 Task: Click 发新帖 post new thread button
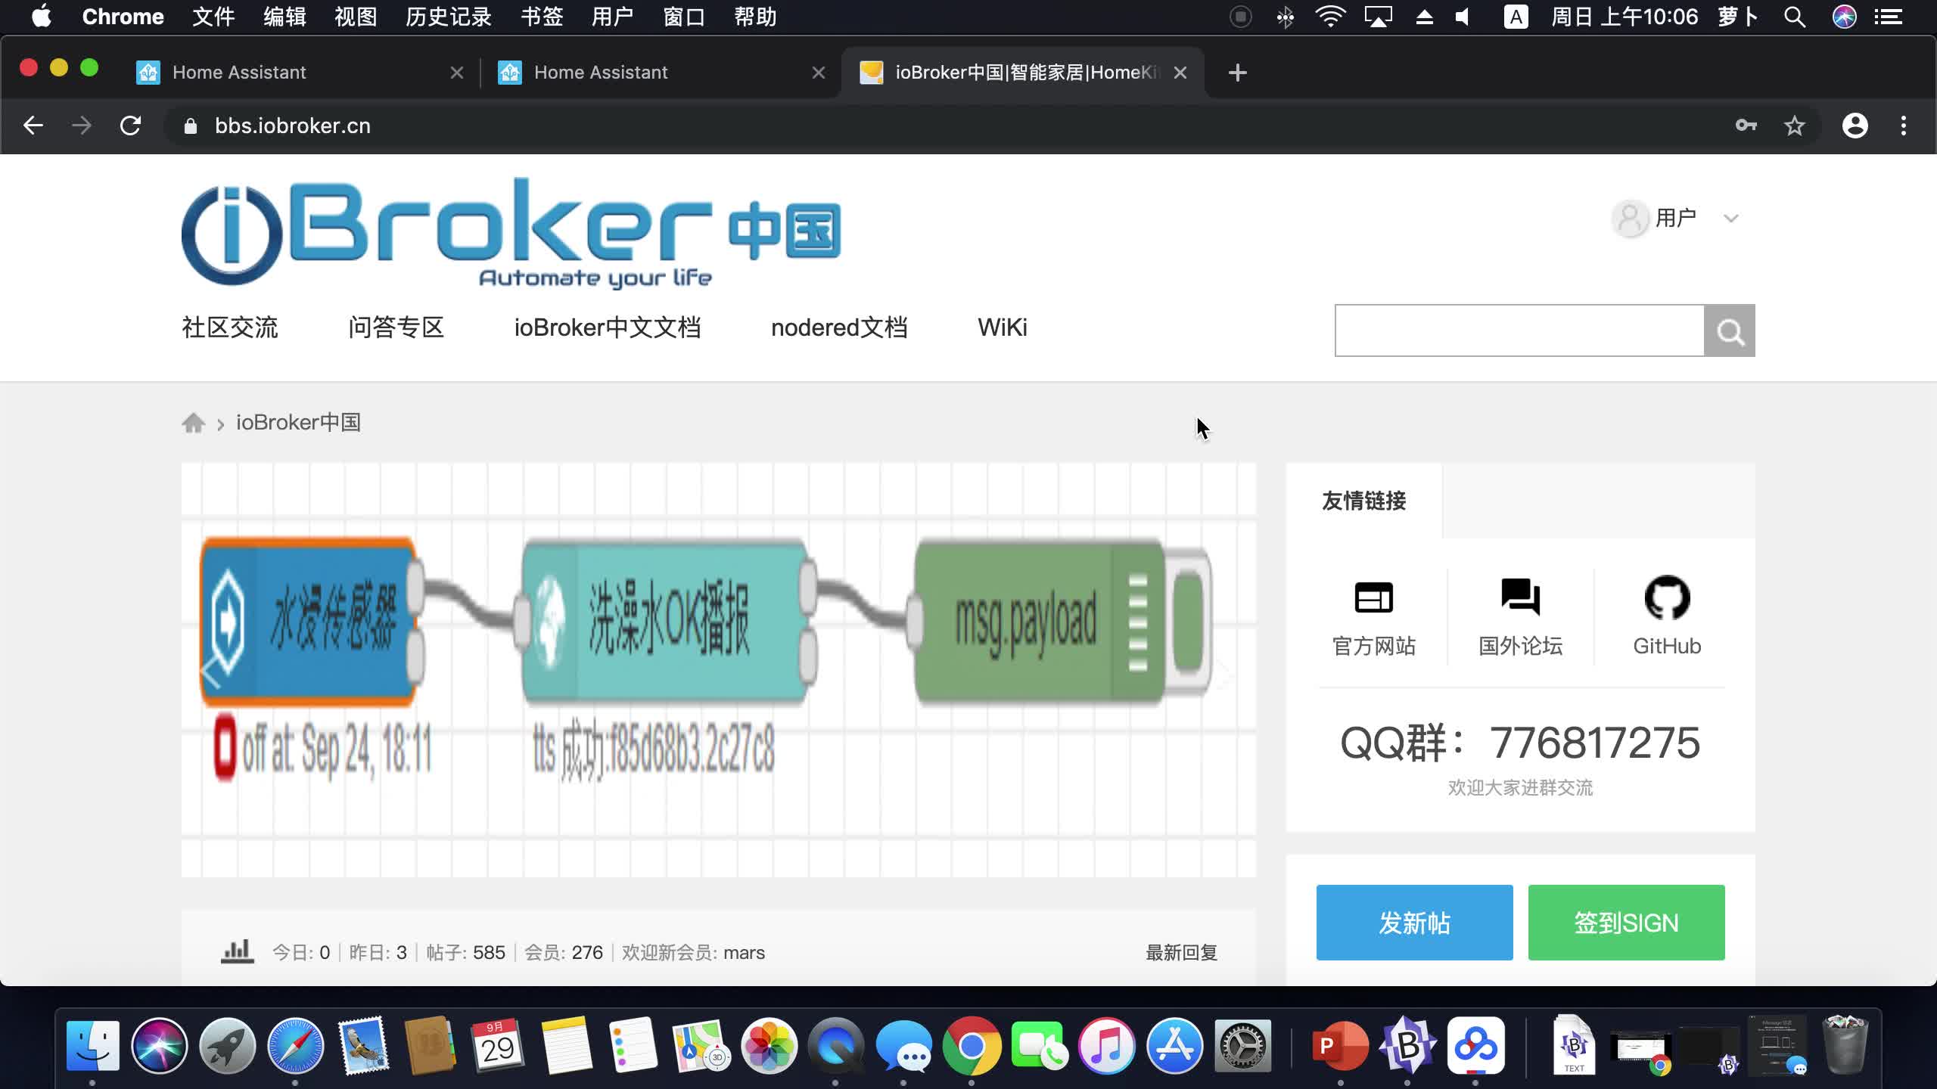(x=1414, y=923)
